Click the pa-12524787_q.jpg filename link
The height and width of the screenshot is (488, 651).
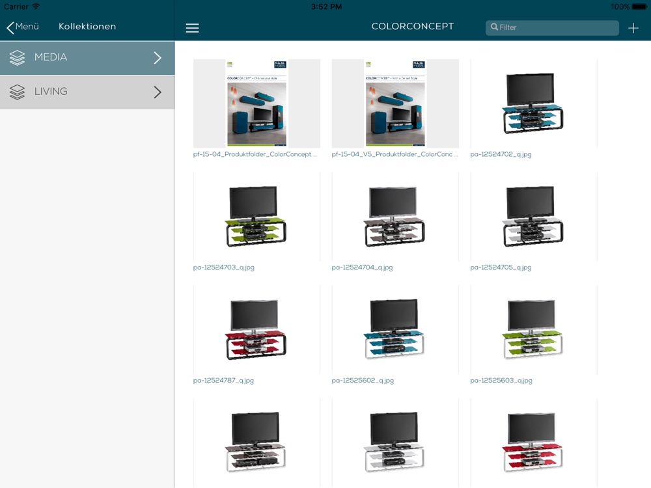pyautogui.click(x=223, y=381)
